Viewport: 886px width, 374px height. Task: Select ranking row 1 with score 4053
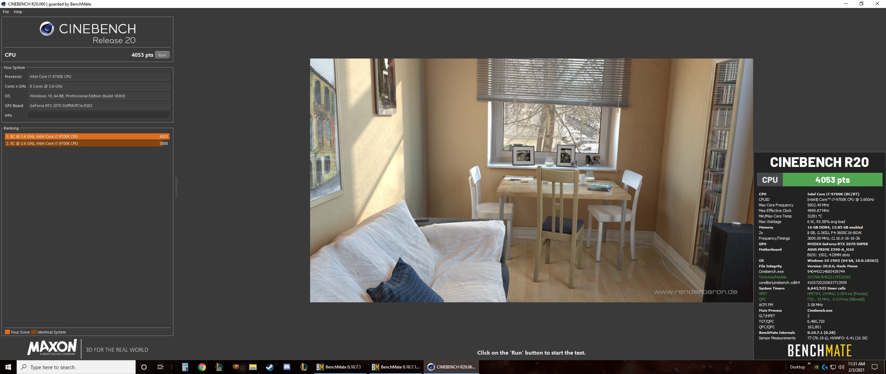[87, 136]
